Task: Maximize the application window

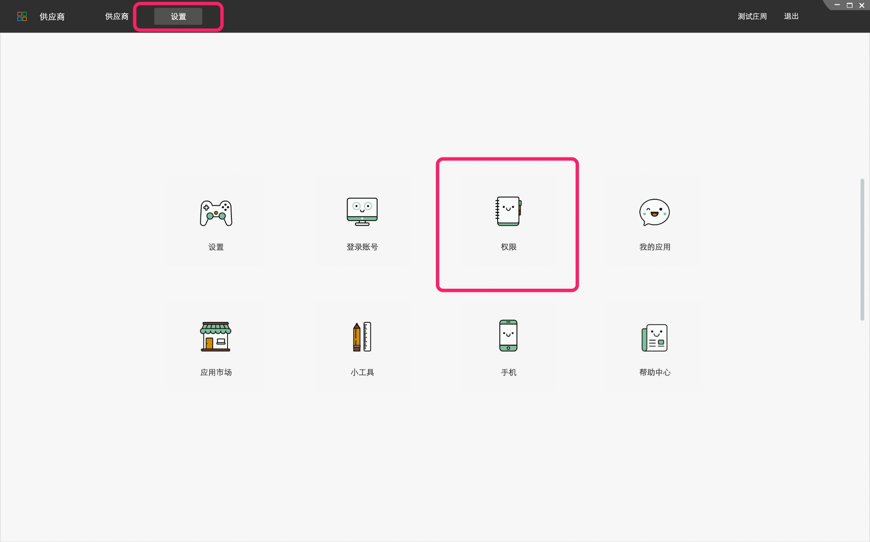Action: pos(850,5)
